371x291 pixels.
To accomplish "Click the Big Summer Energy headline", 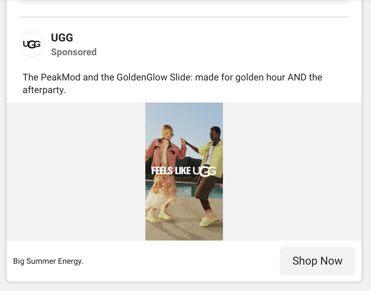I will pyautogui.click(x=48, y=261).
